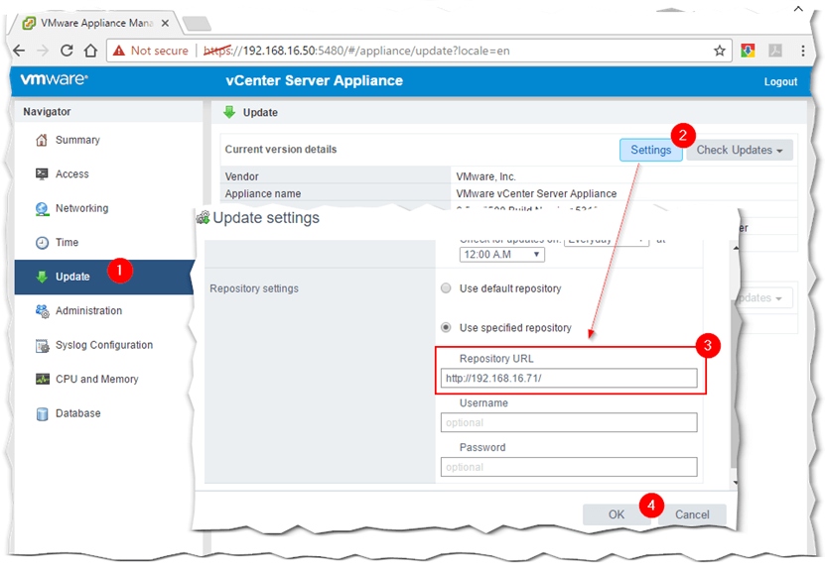The height and width of the screenshot is (569, 825).
Task: Click the Syslog Configuration icon
Action: 42,346
